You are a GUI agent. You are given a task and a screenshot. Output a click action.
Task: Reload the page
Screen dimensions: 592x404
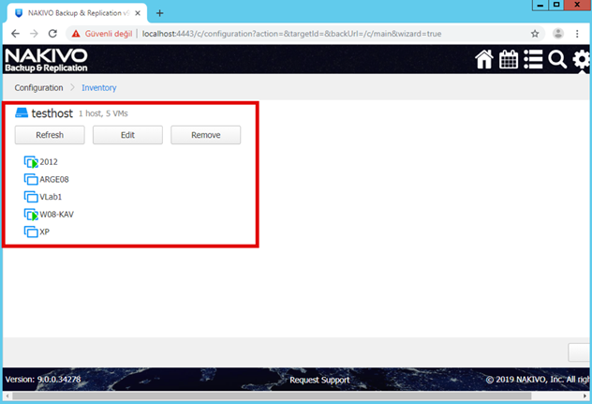tap(52, 34)
